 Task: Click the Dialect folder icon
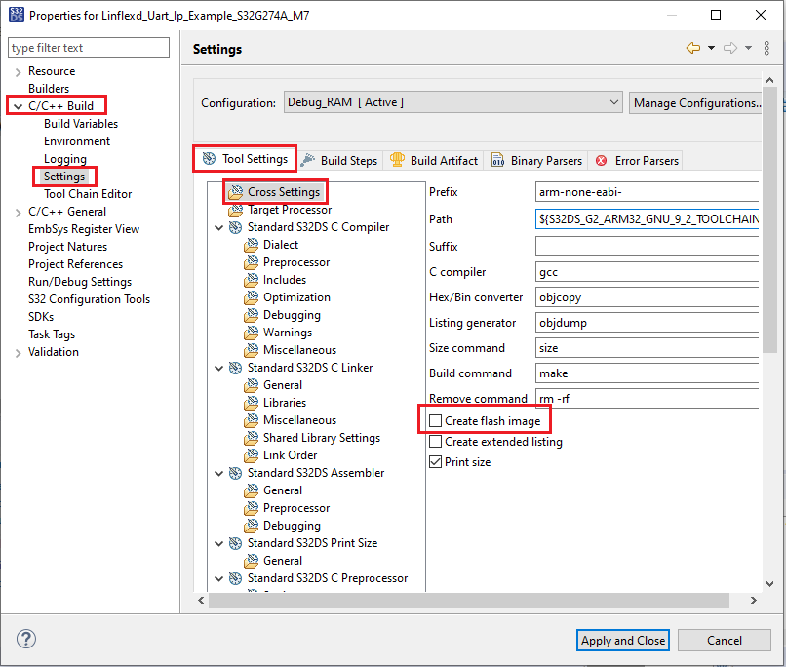(252, 245)
